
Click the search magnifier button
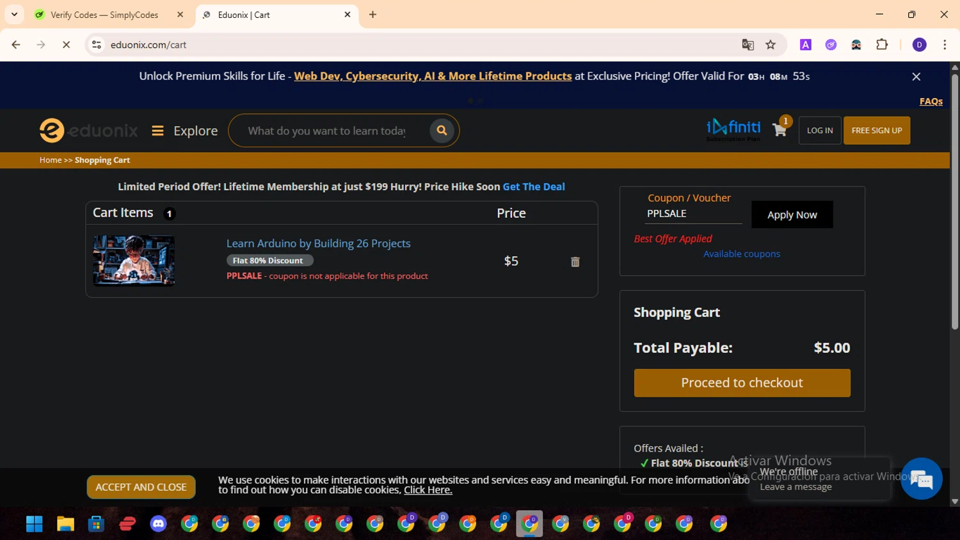pyautogui.click(x=442, y=131)
